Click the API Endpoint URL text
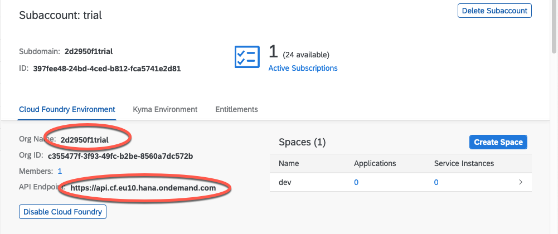The image size is (558, 234). pyautogui.click(x=143, y=188)
